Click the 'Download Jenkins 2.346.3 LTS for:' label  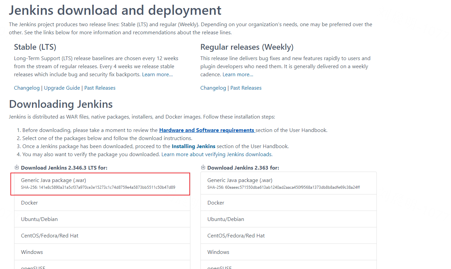tap(64, 168)
